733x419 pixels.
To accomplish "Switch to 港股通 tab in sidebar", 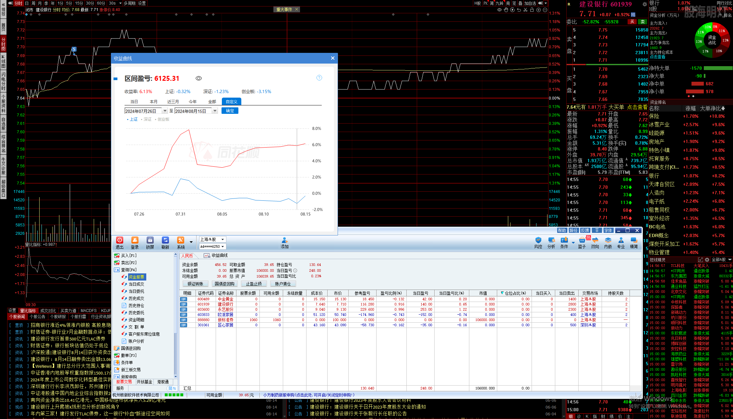I will (163, 382).
